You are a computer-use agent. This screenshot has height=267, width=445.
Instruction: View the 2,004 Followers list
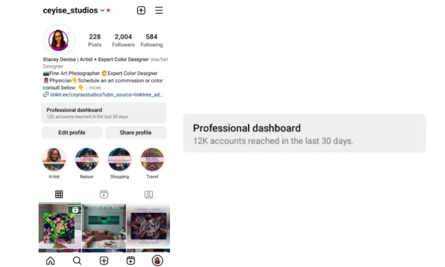(x=123, y=40)
